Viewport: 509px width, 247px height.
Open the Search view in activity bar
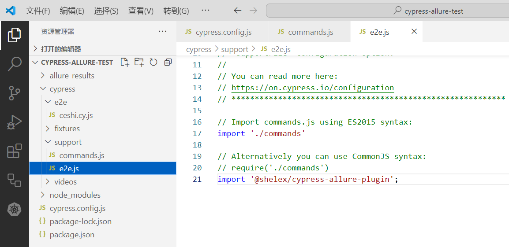click(15, 64)
